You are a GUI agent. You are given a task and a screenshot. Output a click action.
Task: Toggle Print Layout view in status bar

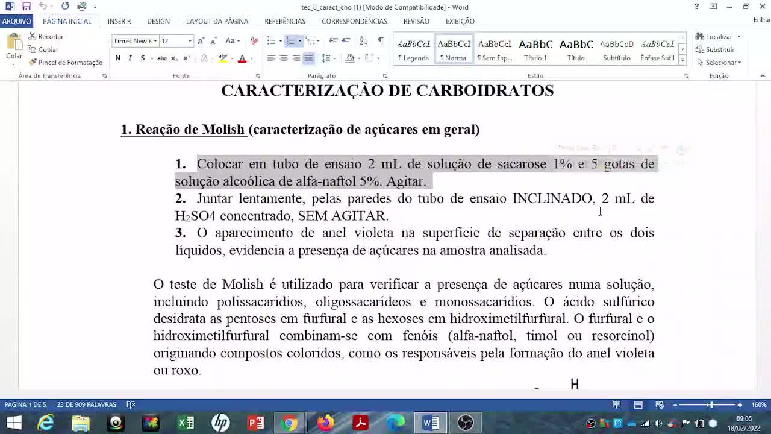[x=638, y=405]
